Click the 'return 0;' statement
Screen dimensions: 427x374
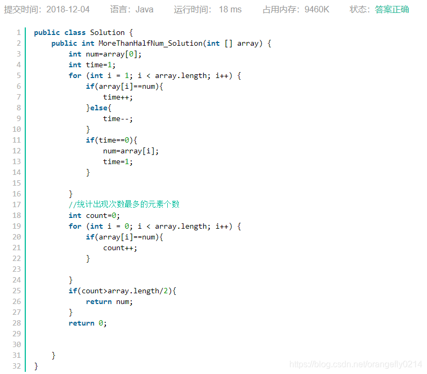[x=88, y=323]
